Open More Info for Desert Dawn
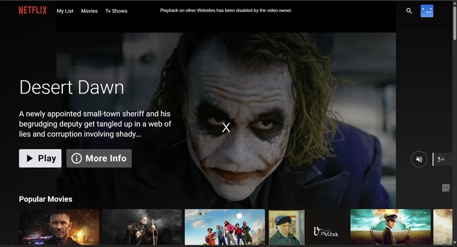The width and height of the screenshot is (457, 247). tap(99, 159)
